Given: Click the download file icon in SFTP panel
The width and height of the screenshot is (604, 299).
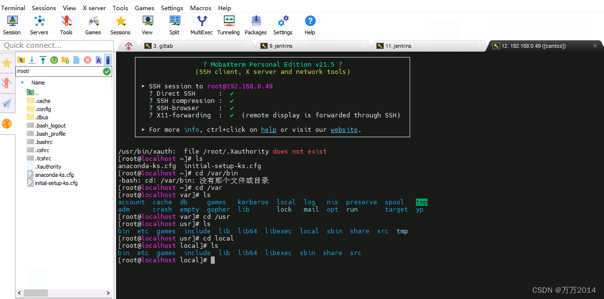Looking at the screenshot, I should point(32,60).
